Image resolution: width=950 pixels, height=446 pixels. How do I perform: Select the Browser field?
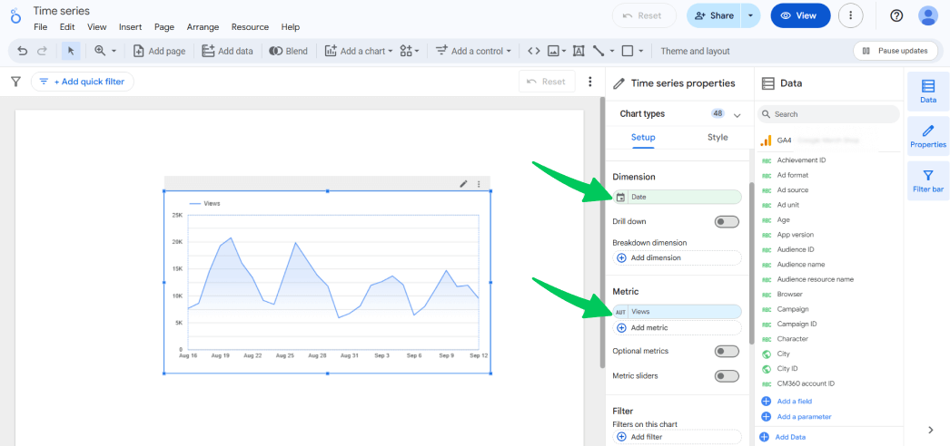789,295
